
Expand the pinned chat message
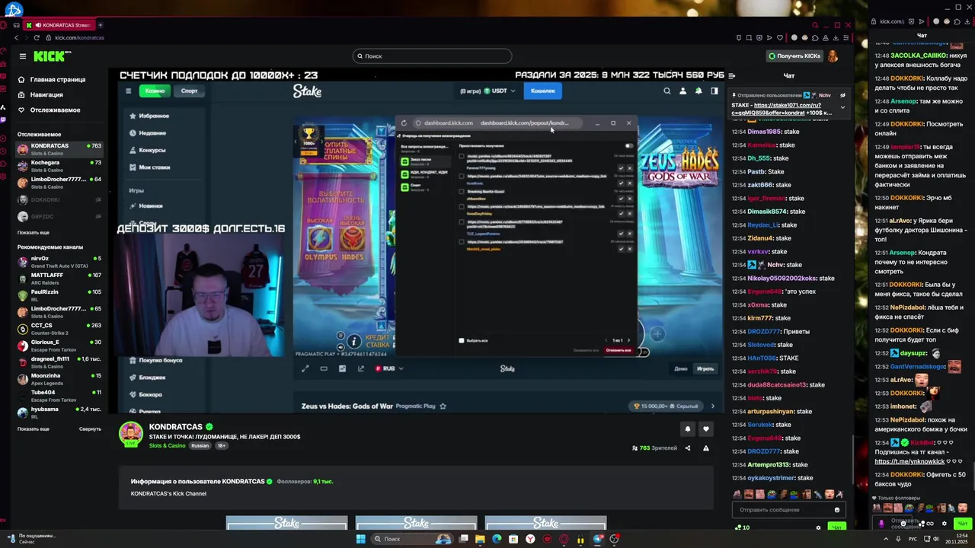[x=842, y=107]
